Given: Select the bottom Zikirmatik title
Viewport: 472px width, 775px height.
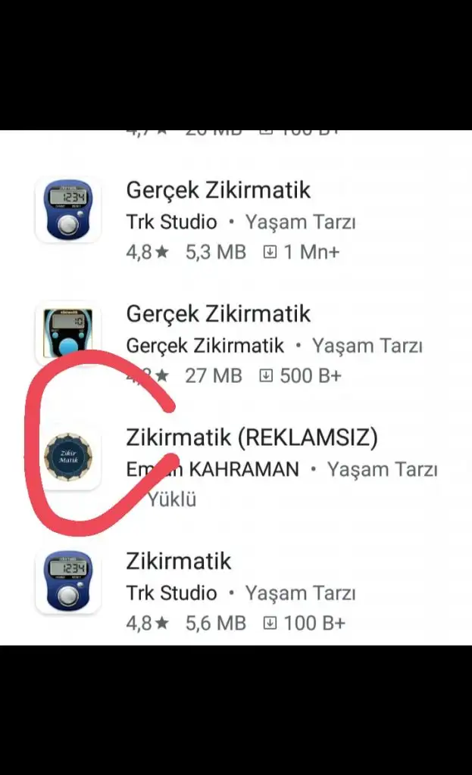Looking at the screenshot, I should click(x=179, y=561).
